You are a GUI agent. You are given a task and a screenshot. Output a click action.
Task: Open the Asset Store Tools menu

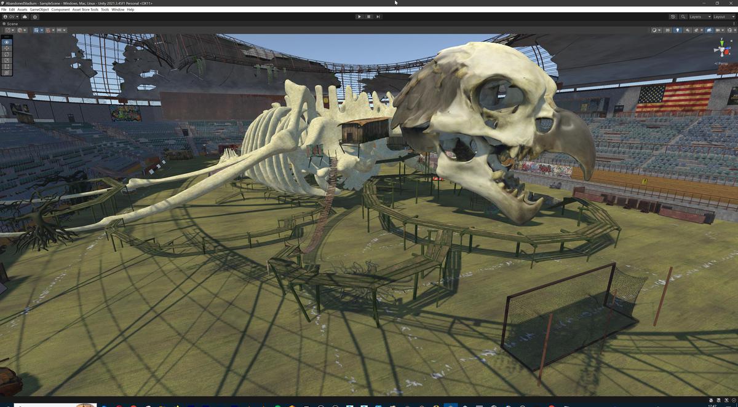point(84,9)
